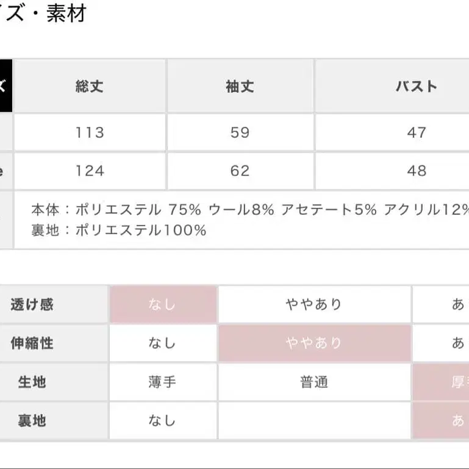Select the highlighted なし in 透け感 row
469x469 pixels.
pos(162,304)
